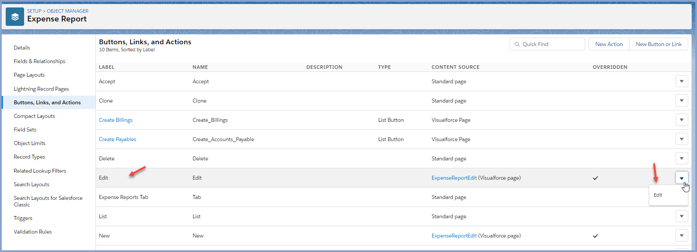Click the Expense Report object stack icon
The width and height of the screenshot is (697, 252).
[x=15, y=17]
